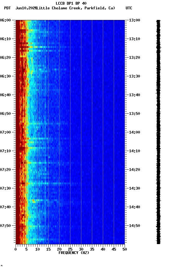The image size is (172, 269).
Task: Click the seismogram waveform trace beside the spectrogram
Action: coord(158,132)
